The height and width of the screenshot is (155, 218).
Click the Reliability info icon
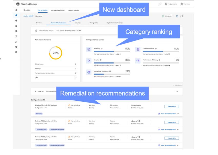coord(102,48)
